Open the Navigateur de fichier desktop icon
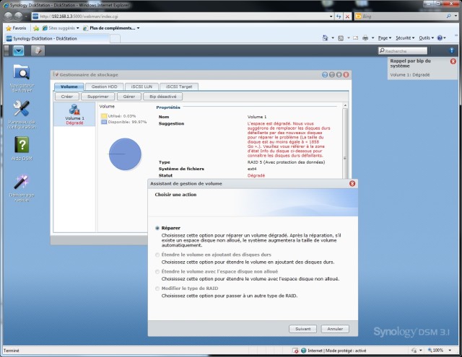 pyautogui.click(x=21, y=78)
